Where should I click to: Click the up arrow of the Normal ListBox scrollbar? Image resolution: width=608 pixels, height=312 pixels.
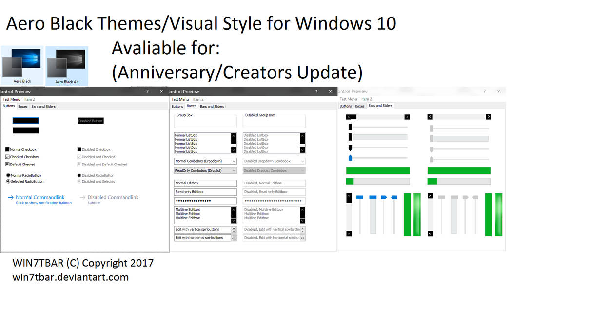(234, 136)
